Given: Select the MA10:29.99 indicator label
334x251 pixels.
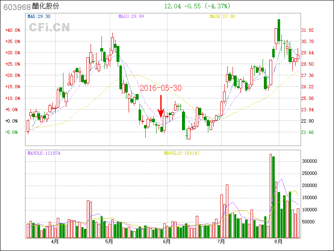Looking at the screenshot, I should tap(130, 16).
